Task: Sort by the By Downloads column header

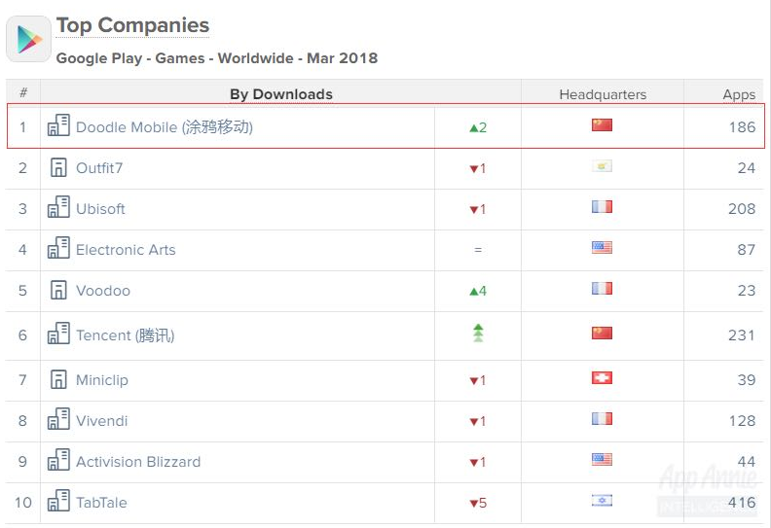Action: click(281, 93)
